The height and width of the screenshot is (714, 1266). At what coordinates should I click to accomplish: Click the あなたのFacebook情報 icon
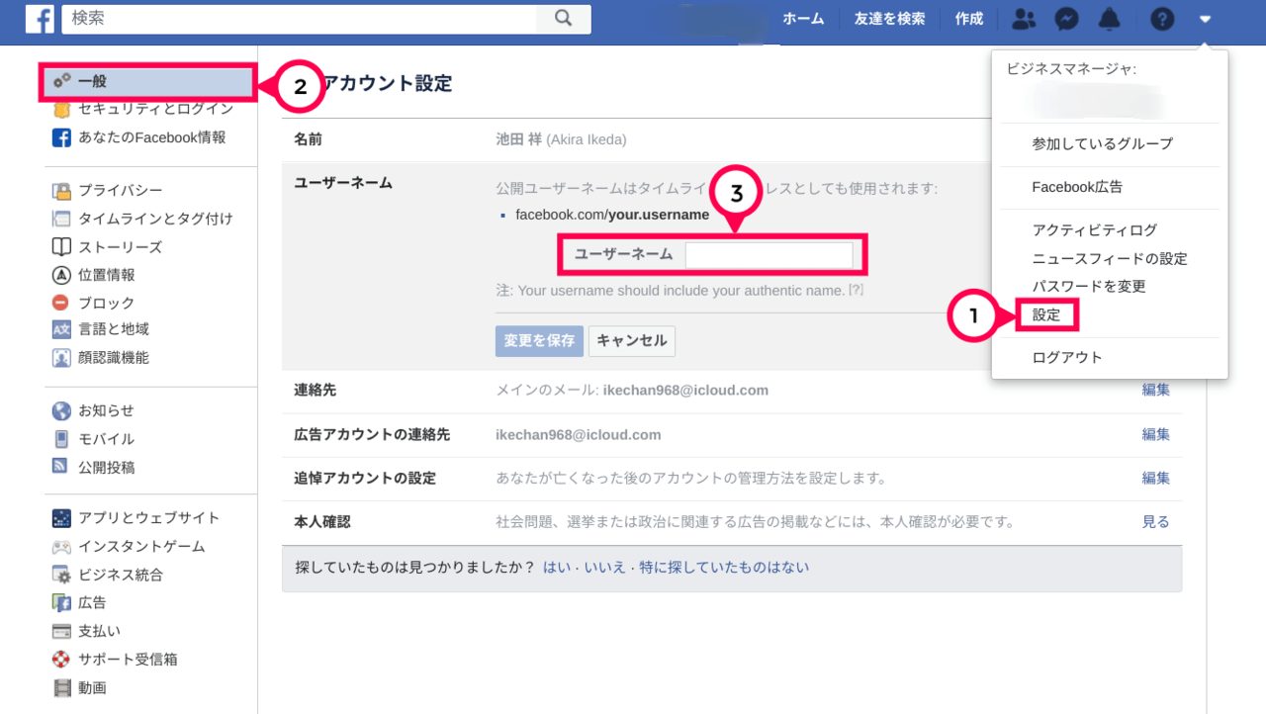61,137
